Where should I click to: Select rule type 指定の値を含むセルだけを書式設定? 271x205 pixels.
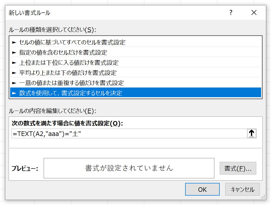point(136,52)
